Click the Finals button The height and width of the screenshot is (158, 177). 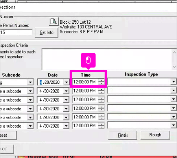[123, 135]
